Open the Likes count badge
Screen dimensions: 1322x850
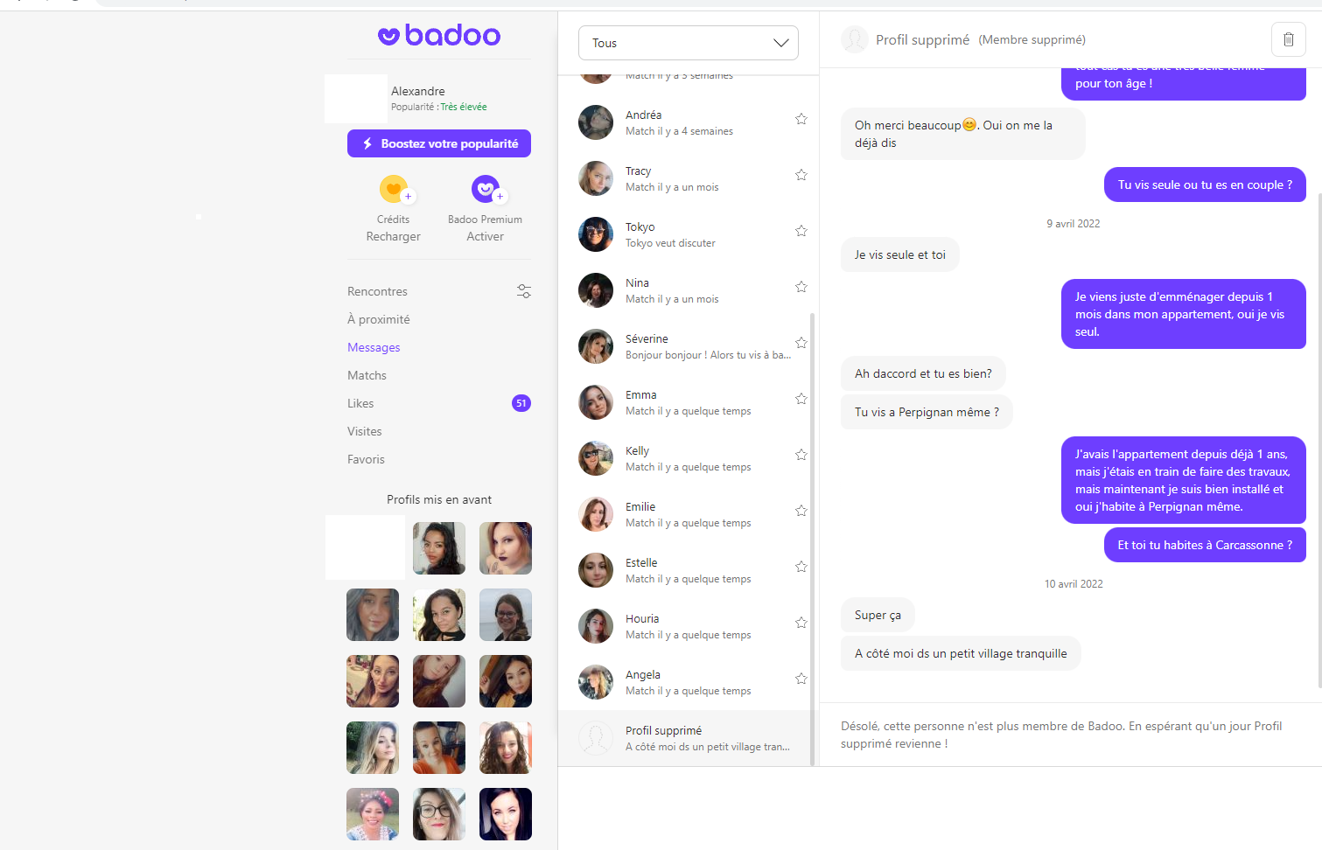(x=521, y=403)
